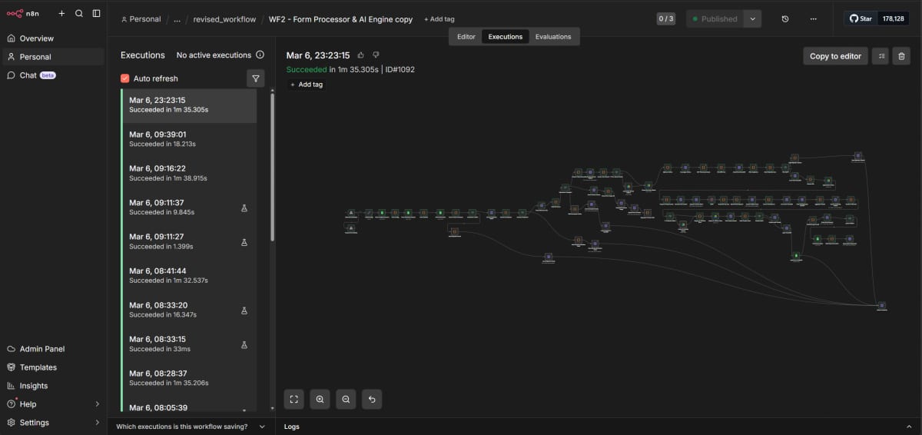Open Insights
The height and width of the screenshot is (435, 922).
point(53,386)
